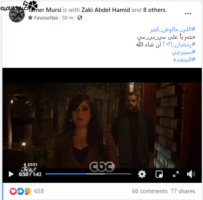Click the Favourites star icon

pos(30,18)
